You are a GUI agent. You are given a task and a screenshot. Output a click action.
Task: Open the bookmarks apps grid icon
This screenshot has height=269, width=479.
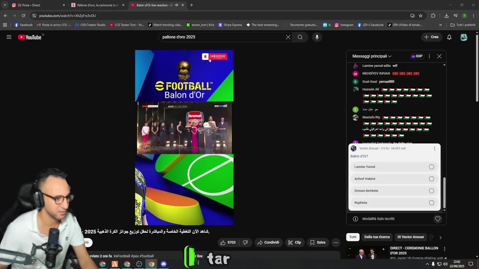coord(5,25)
